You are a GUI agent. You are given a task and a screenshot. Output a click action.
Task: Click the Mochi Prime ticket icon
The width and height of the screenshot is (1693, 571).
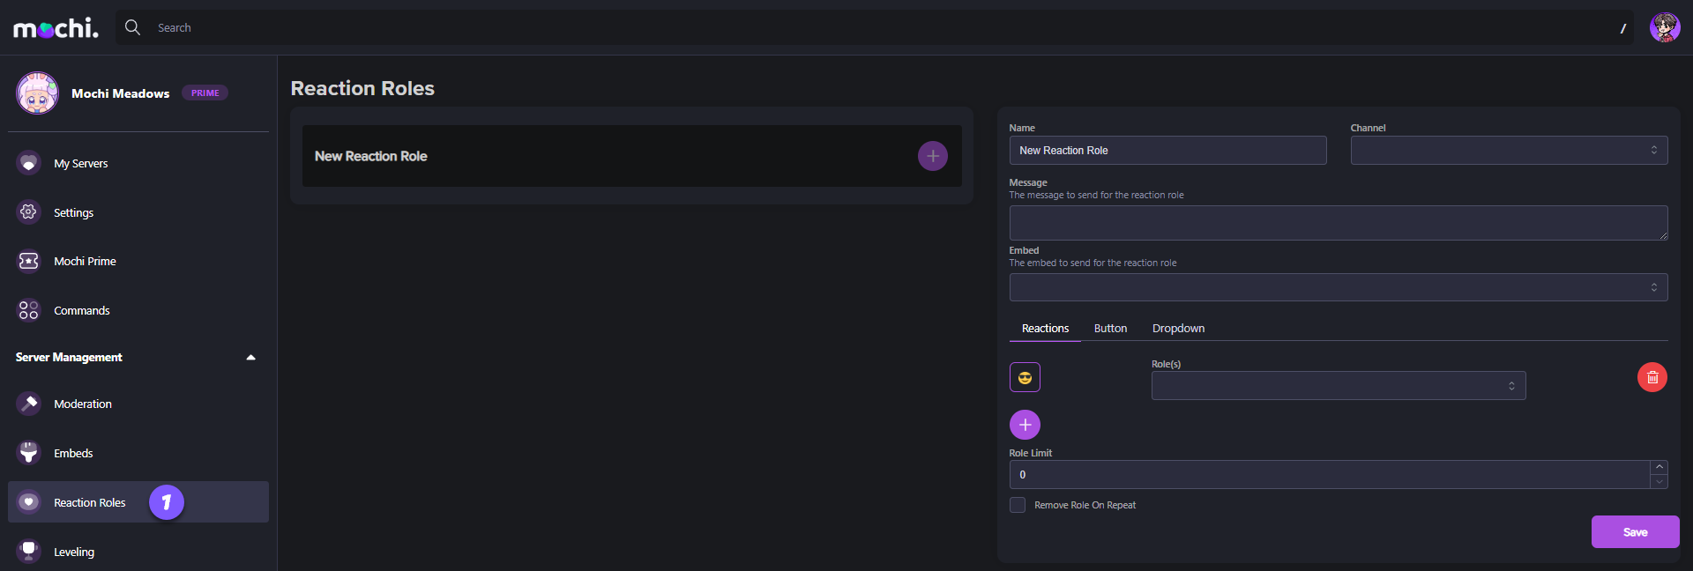[x=28, y=261]
